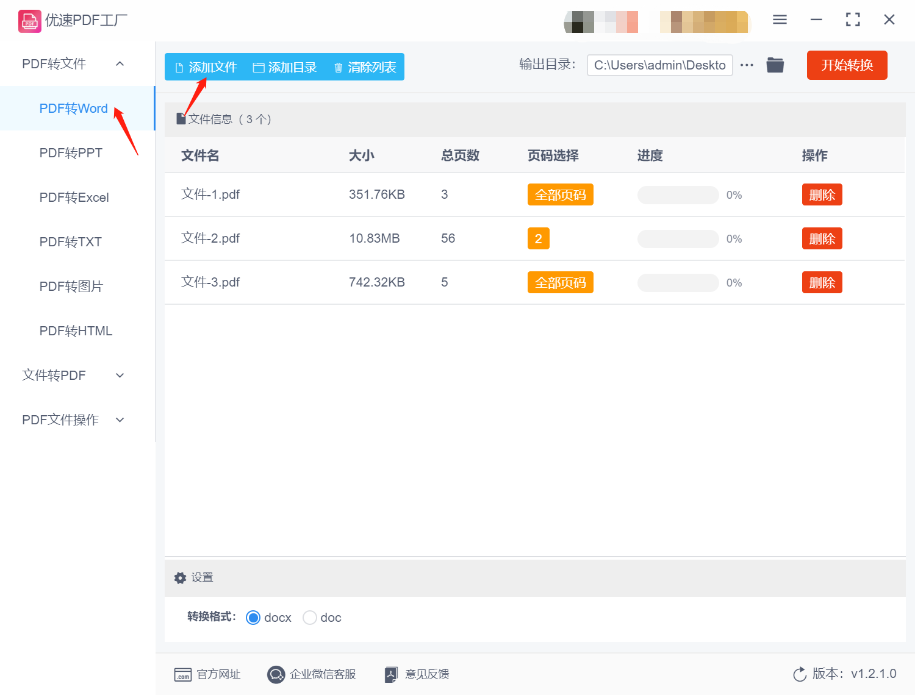Click the page count 56
Screen dimensions: 915x695
coord(448,238)
